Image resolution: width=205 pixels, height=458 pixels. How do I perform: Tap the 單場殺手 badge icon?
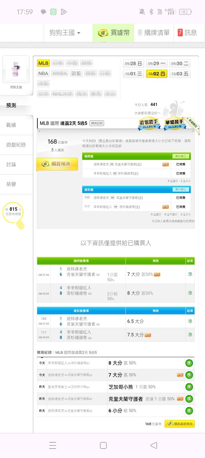(x=174, y=124)
